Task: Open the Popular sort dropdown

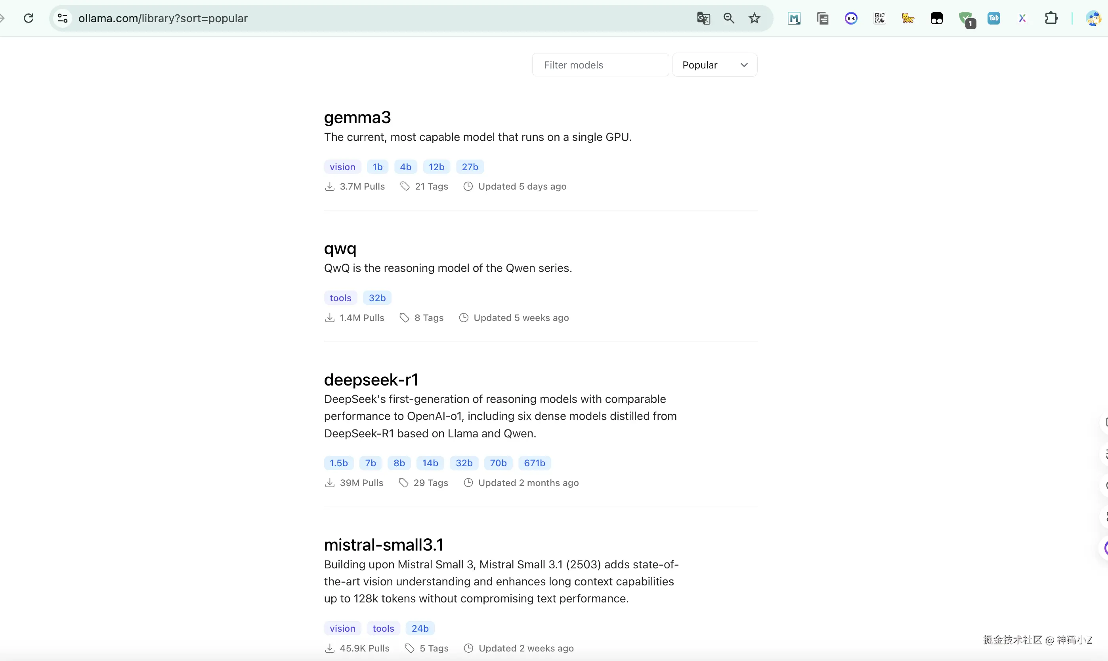Action: (714, 65)
